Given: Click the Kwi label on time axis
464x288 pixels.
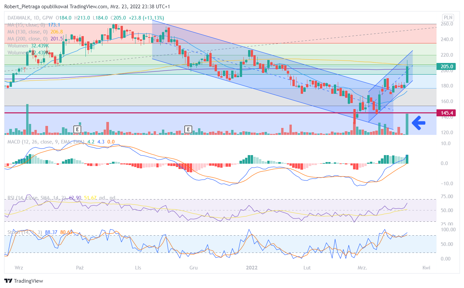Looking at the screenshot, I should (x=426, y=268).
